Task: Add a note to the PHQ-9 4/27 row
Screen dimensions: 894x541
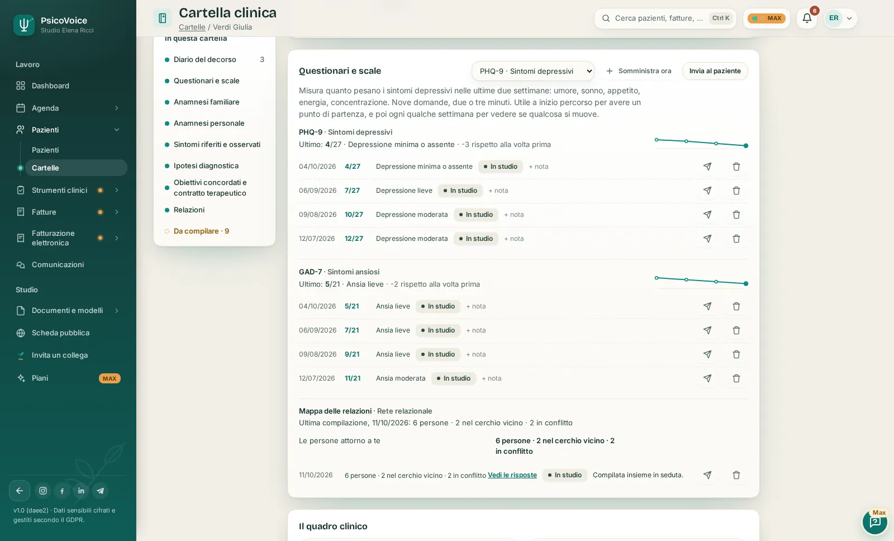Action: 539,167
